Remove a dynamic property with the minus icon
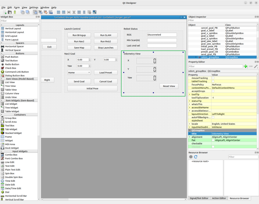Image resolution: width=259 pixels, height=204 pixels. coord(251,66)
